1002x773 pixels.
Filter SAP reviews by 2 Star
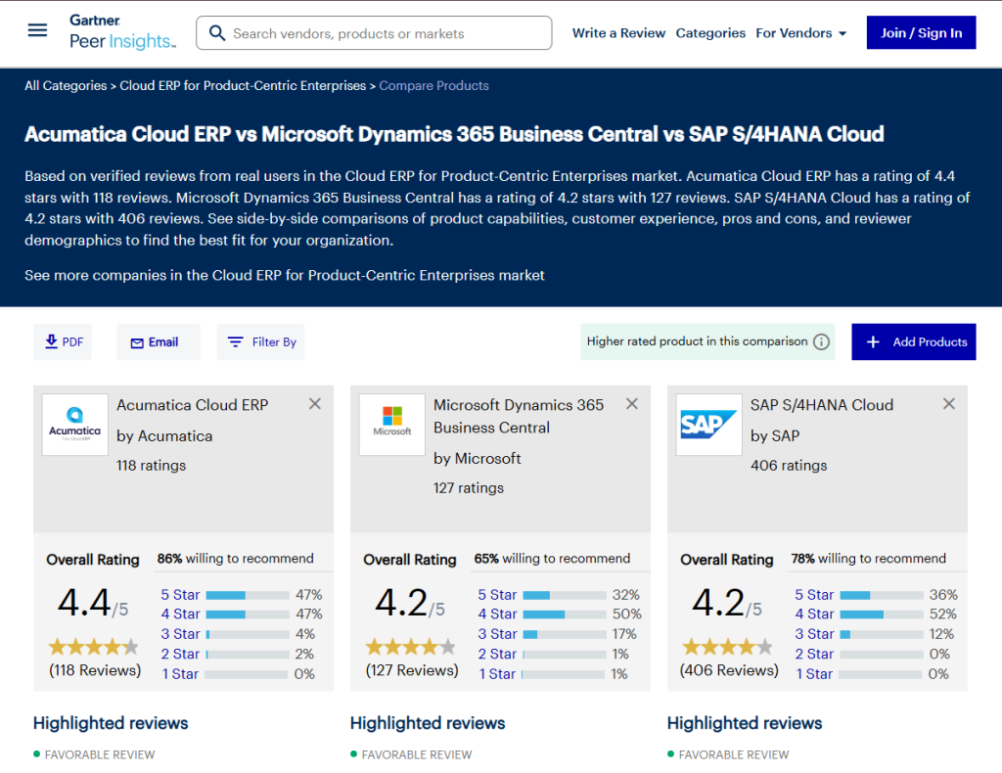(x=814, y=654)
